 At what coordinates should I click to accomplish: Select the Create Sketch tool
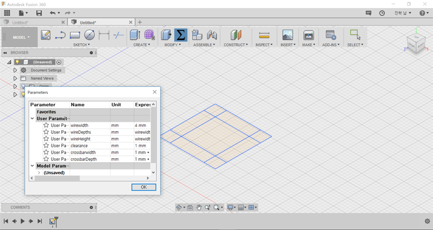click(x=45, y=35)
